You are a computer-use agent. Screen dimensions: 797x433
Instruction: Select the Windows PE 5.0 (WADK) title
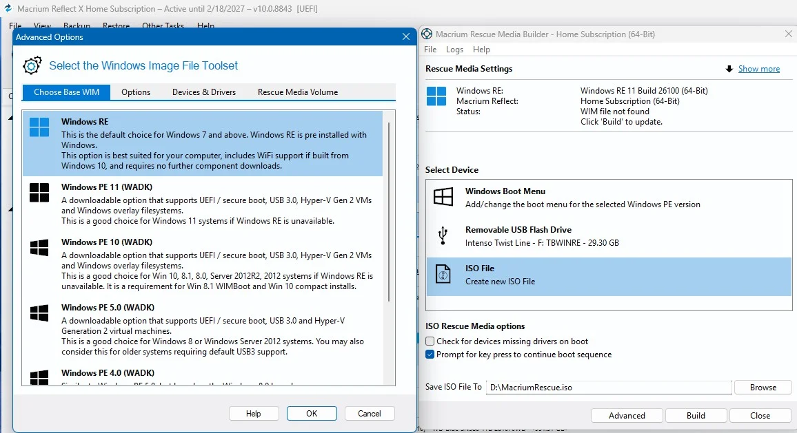[108, 308]
